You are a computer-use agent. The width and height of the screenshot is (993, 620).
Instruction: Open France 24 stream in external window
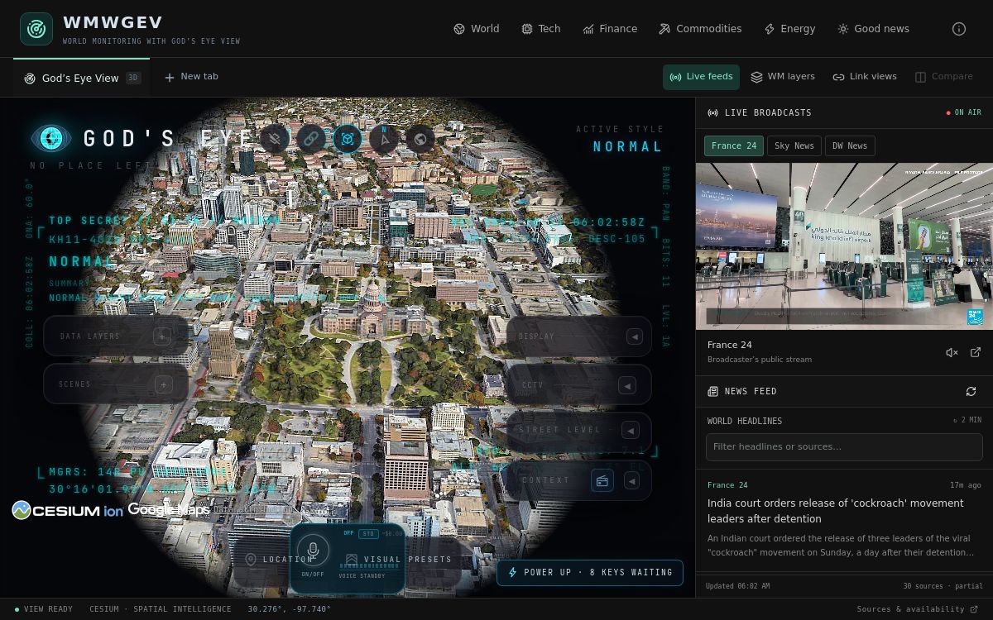click(976, 352)
